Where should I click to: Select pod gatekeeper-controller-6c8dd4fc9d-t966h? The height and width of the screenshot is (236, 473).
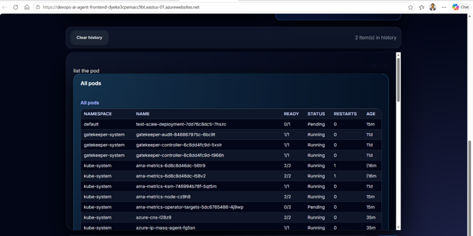[180, 155]
